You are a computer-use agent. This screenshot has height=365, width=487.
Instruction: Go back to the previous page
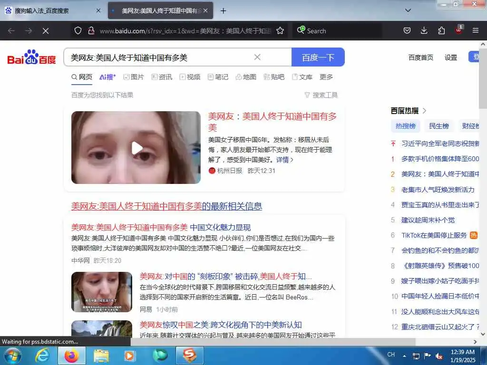tap(11, 31)
